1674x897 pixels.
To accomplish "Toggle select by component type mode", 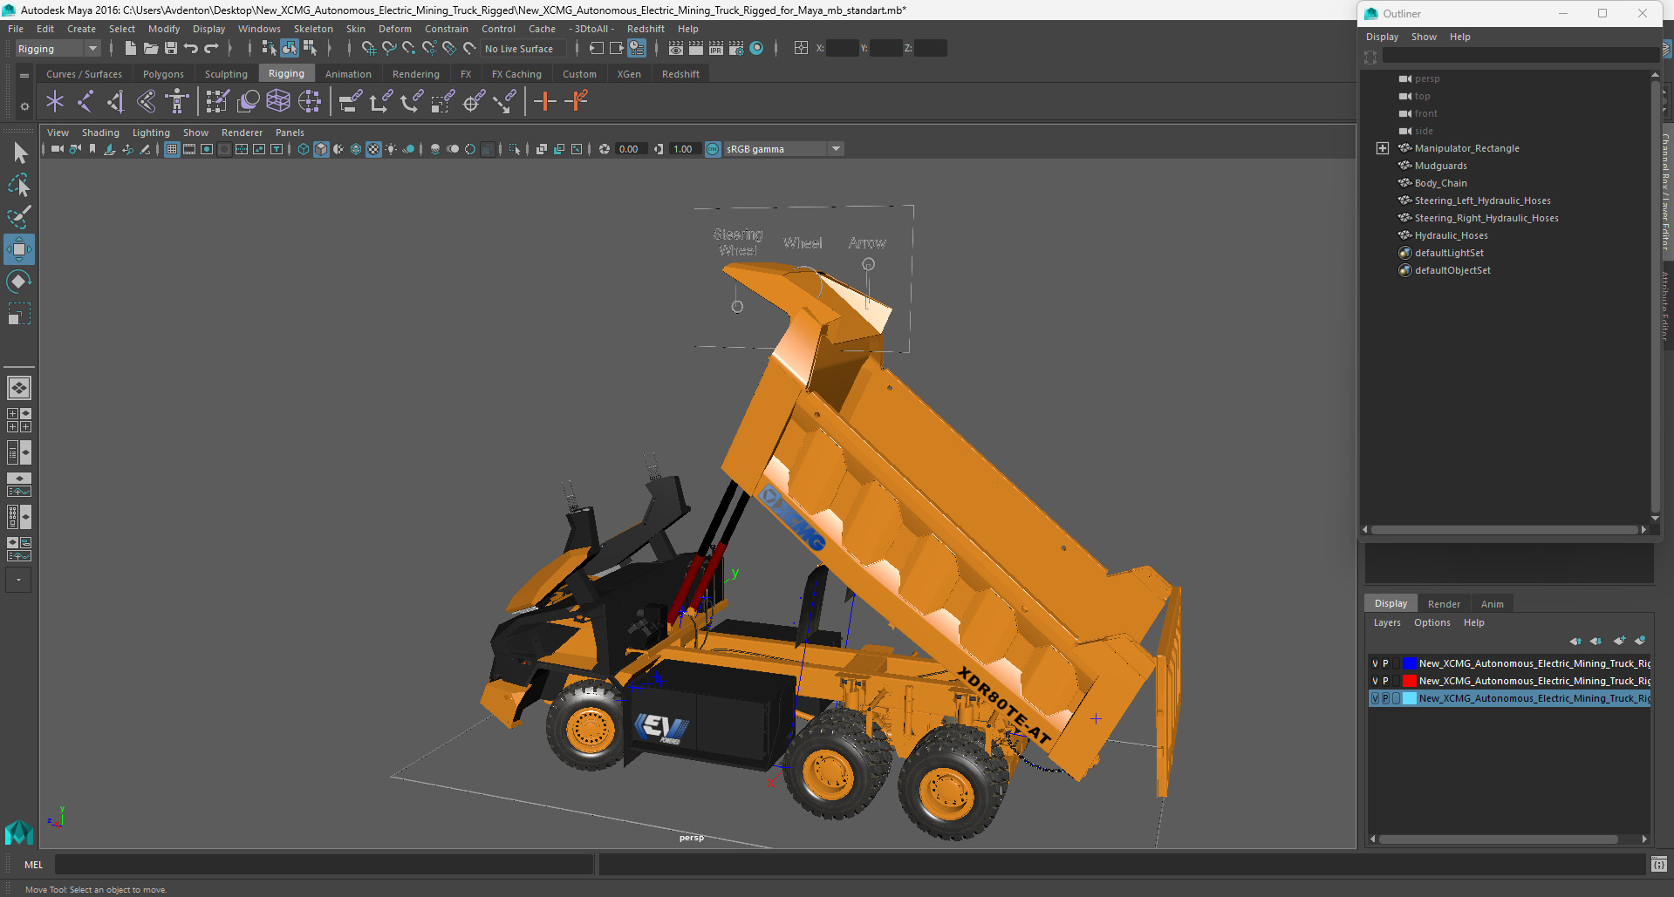I will pyautogui.click(x=310, y=49).
